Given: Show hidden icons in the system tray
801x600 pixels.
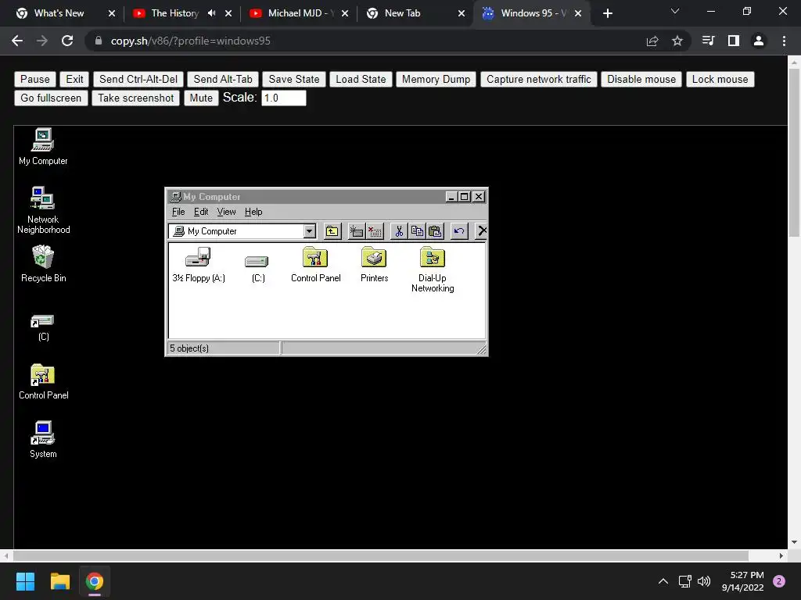Looking at the screenshot, I should tap(663, 581).
